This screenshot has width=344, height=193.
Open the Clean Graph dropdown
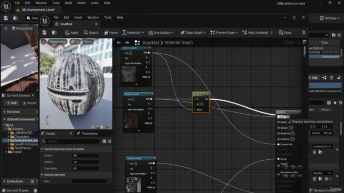tap(193, 33)
